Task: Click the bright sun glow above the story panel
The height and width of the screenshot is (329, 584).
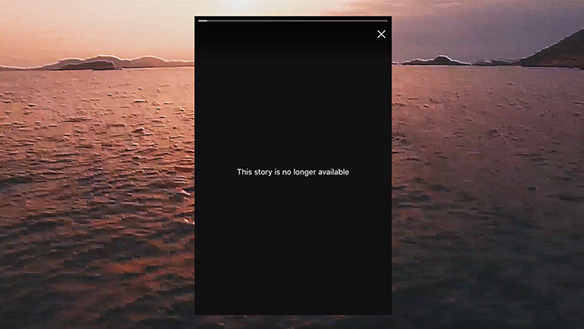Action: pyautogui.click(x=246, y=7)
